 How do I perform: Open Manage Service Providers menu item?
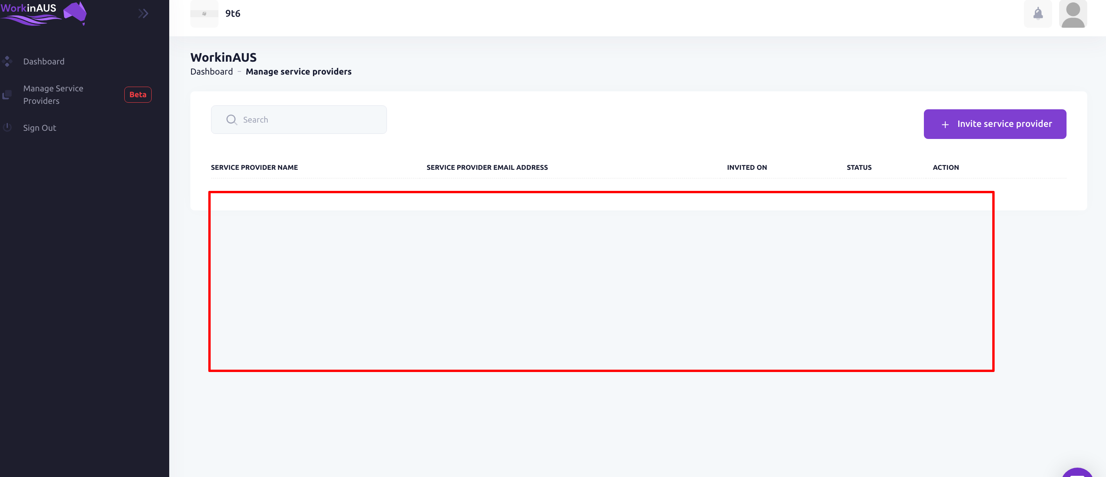coord(53,94)
